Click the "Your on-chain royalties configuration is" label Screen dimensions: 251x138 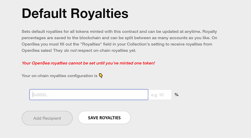coord(59,76)
